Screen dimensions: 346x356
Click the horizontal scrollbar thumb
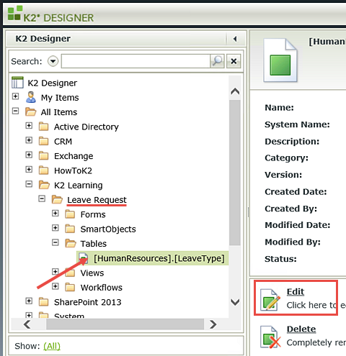125,324
